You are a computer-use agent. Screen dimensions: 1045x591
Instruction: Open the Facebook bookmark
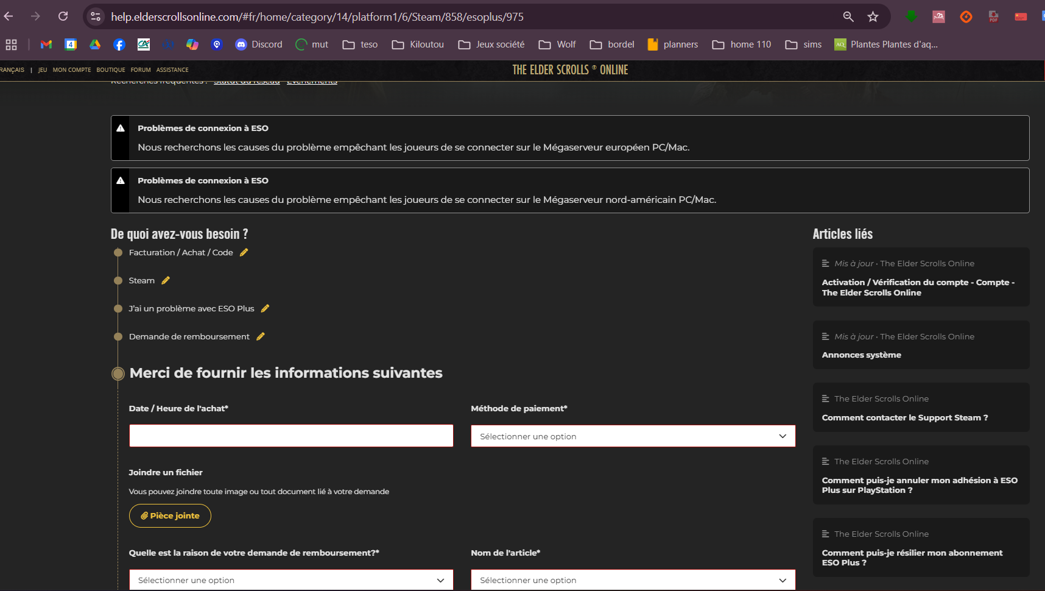coord(119,44)
